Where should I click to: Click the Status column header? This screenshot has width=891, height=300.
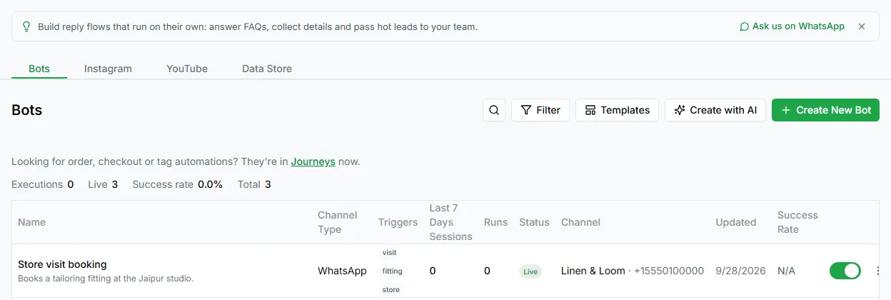click(x=534, y=222)
